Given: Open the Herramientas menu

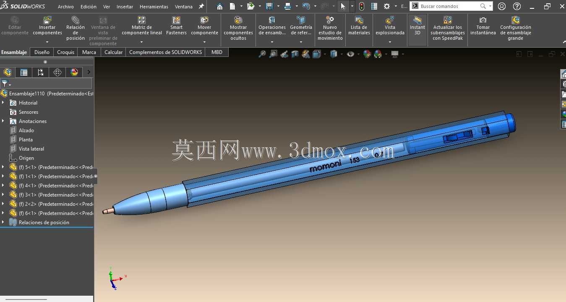Looking at the screenshot, I should pos(154,7).
